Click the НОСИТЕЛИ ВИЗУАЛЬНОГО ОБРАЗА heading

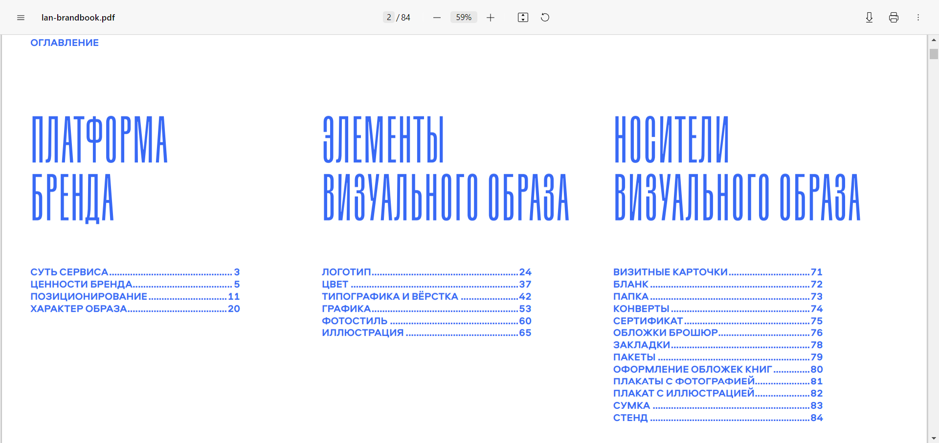(737, 169)
